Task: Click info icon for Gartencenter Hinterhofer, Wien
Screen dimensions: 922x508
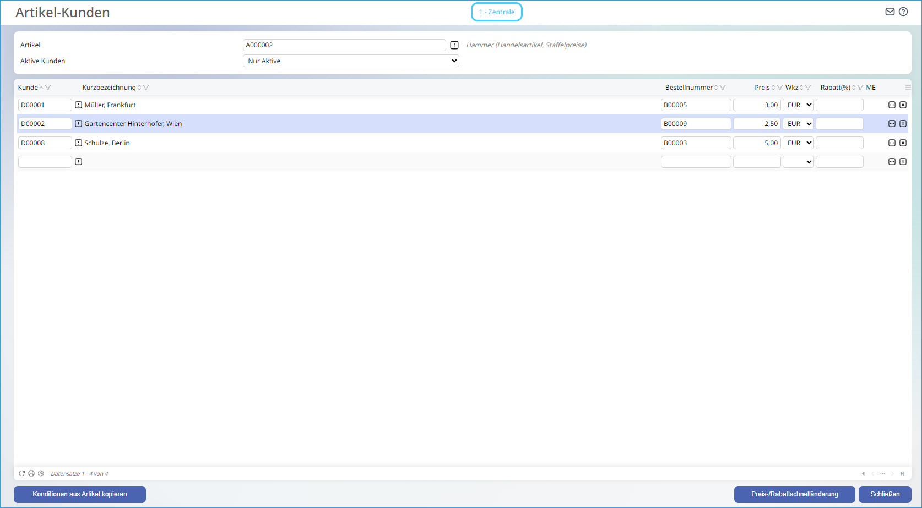Action: point(78,124)
